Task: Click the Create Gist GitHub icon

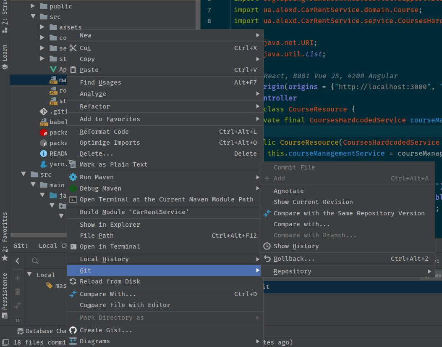Action: (x=73, y=330)
